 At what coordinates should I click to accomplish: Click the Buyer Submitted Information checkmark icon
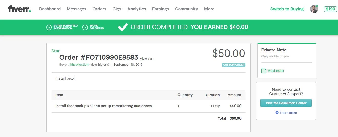coord(49,27)
